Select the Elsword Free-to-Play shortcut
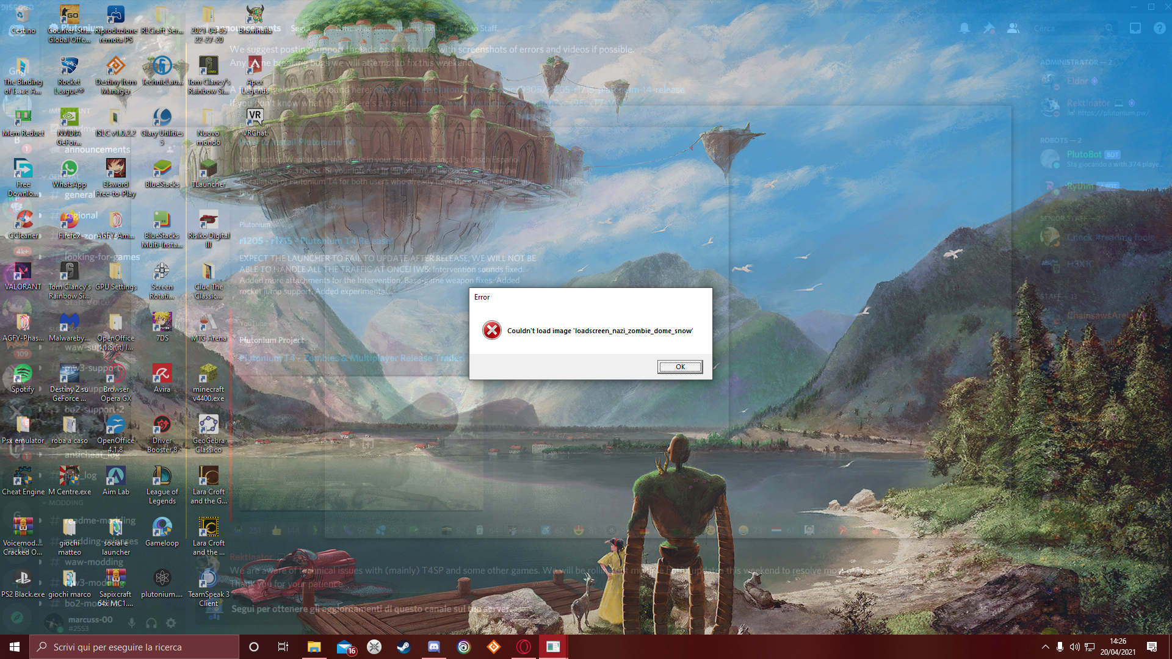 [x=115, y=178]
